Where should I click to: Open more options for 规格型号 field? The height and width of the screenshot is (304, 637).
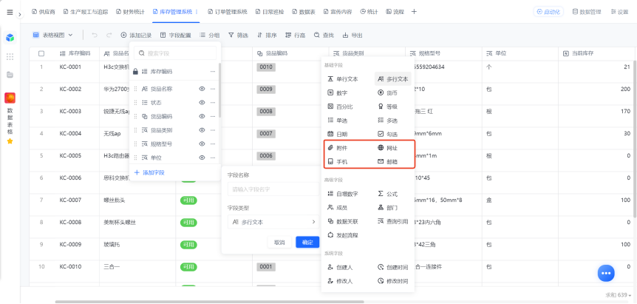coord(213,144)
